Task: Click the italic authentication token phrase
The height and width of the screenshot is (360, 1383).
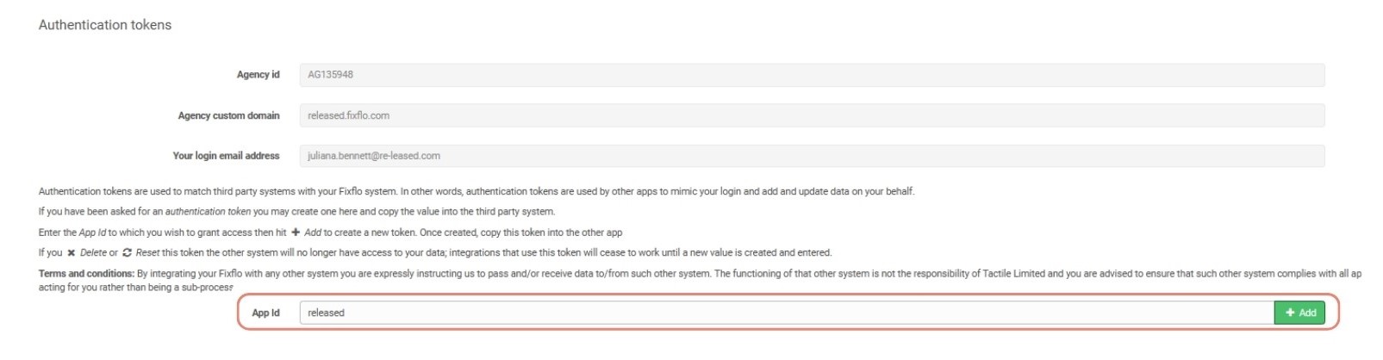Action: [x=208, y=212]
